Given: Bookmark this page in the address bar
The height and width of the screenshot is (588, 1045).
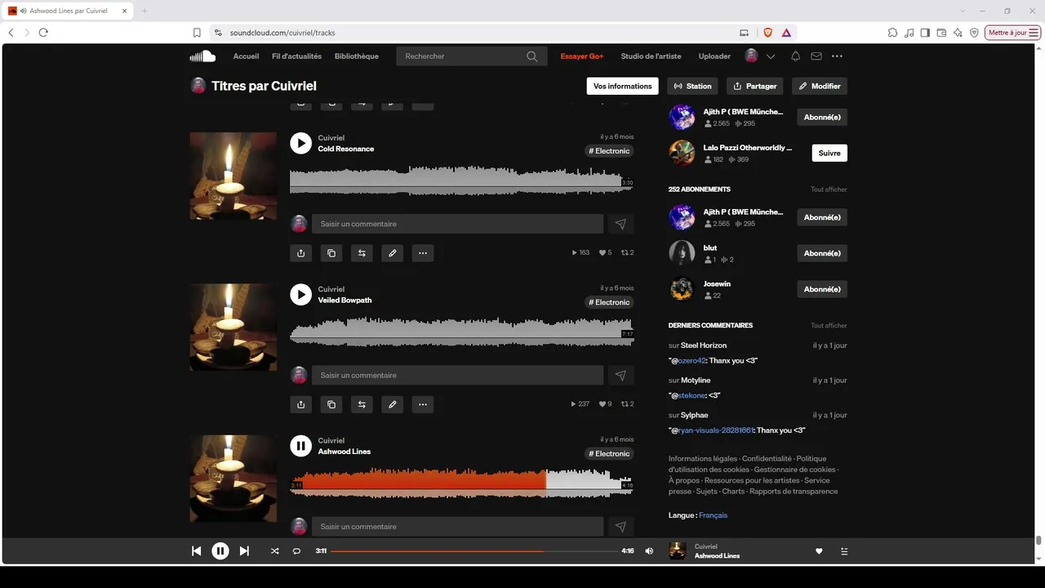Looking at the screenshot, I should pos(197,33).
